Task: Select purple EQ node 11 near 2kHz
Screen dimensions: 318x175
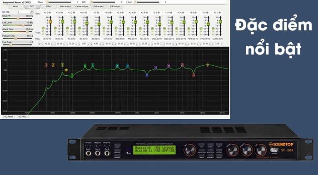Action: coord(155,68)
